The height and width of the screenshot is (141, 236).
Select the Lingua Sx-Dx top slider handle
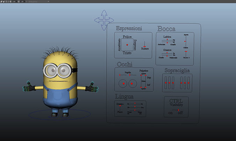coord(135,103)
